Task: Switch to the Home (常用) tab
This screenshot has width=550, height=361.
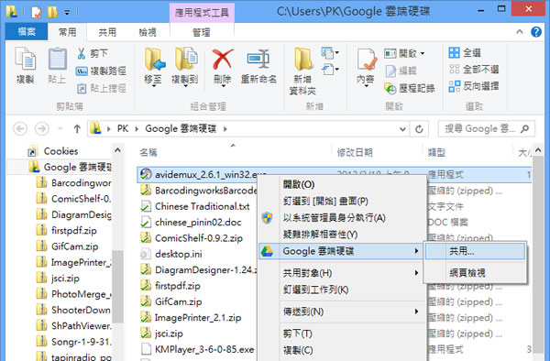Action: (67, 32)
